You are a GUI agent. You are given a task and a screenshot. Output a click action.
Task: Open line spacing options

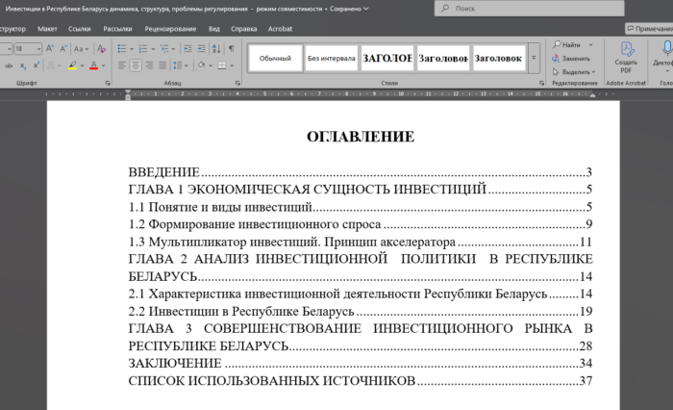click(181, 65)
